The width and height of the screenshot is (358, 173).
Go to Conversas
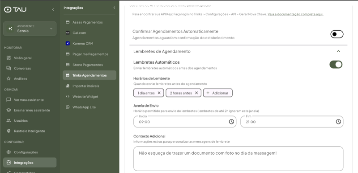point(22,68)
